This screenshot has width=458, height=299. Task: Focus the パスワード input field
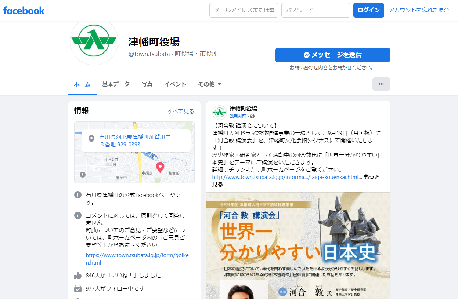[x=316, y=10]
